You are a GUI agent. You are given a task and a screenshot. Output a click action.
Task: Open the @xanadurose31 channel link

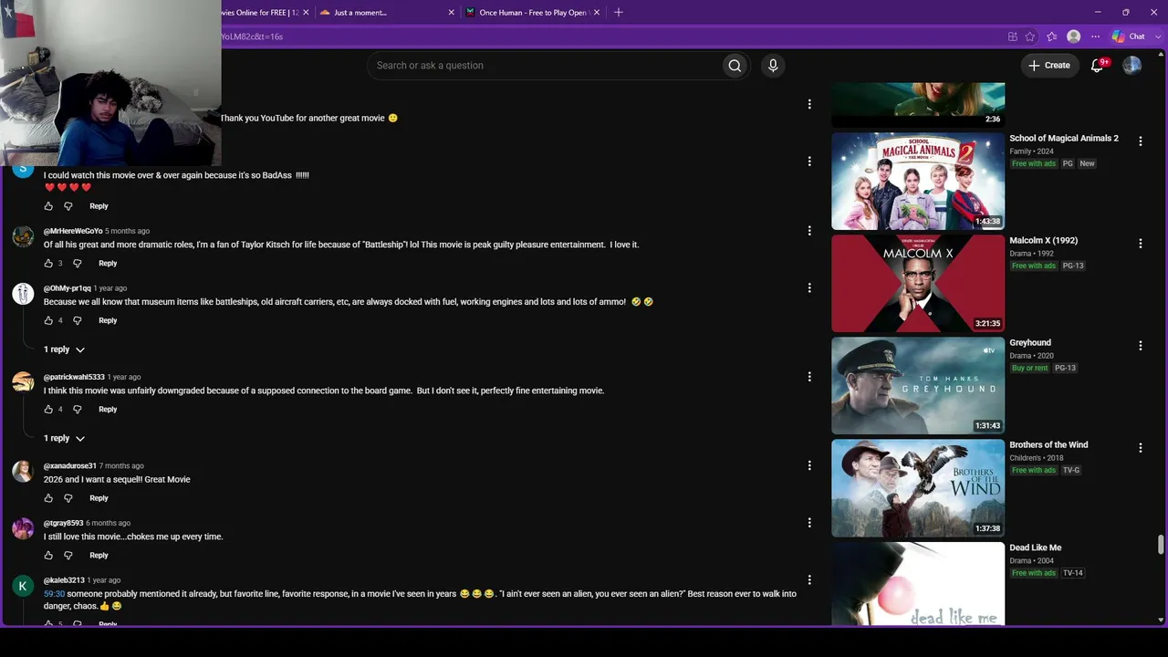coord(69,465)
